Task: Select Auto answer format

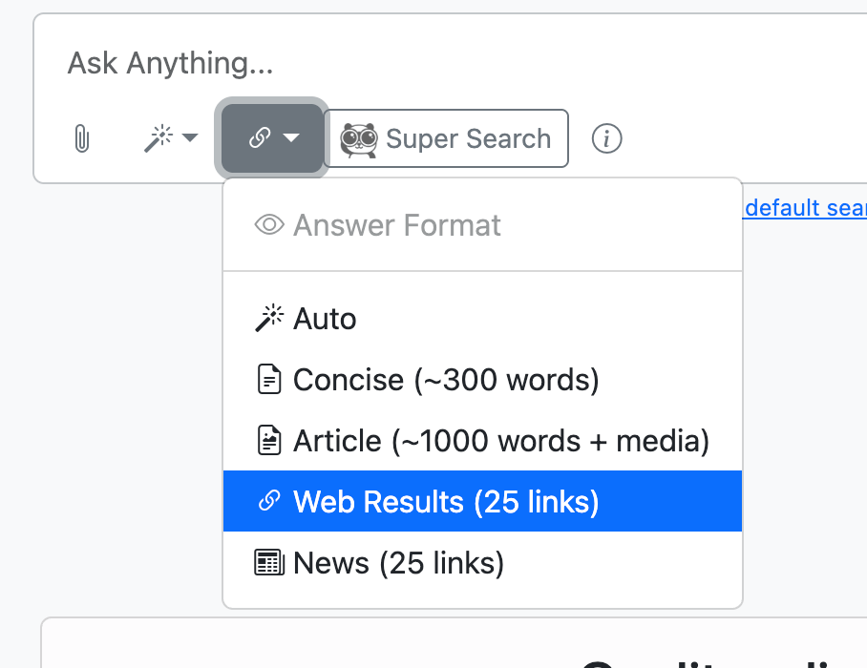Action: click(x=325, y=319)
